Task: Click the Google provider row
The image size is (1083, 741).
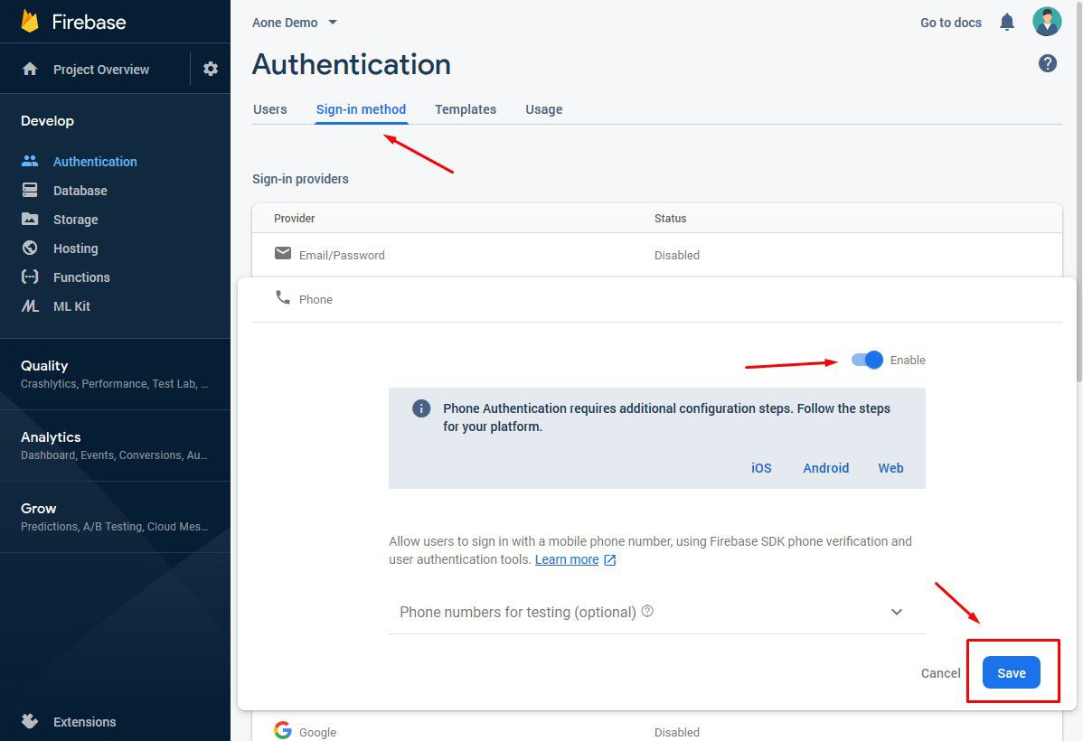Action: [x=657, y=728]
